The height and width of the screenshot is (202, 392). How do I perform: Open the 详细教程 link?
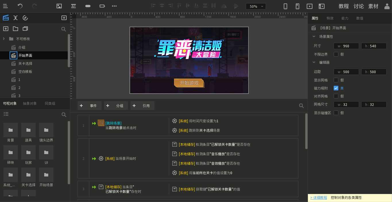coord(318,197)
